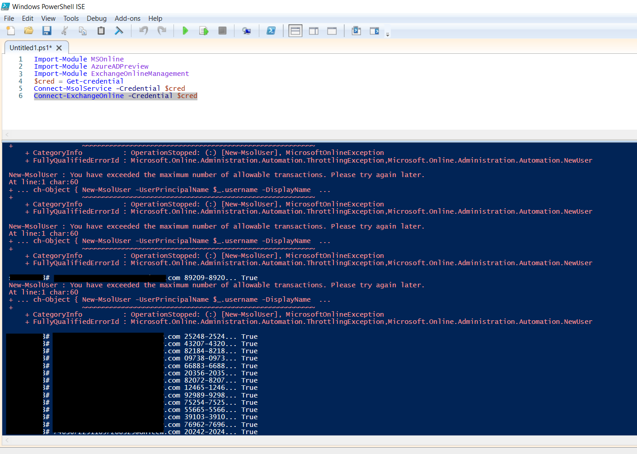Image resolution: width=637 pixels, height=454 pixels.
Task: Click the PowerShell ISE title bar icon
Action: [x=5, y=6]
